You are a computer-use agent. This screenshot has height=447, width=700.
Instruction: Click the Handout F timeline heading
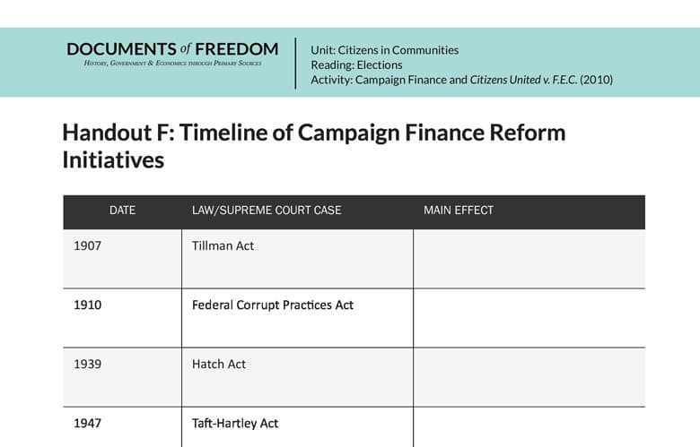[x=313, y=146]
